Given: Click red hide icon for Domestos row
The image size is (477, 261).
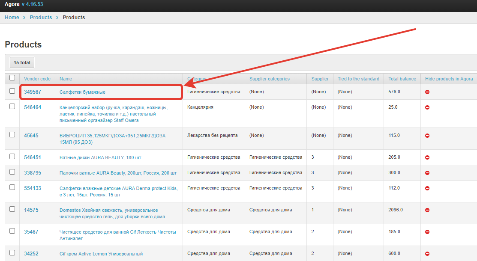Looking at the screenshot, I should pyautogui.click(x=427, y=210).
